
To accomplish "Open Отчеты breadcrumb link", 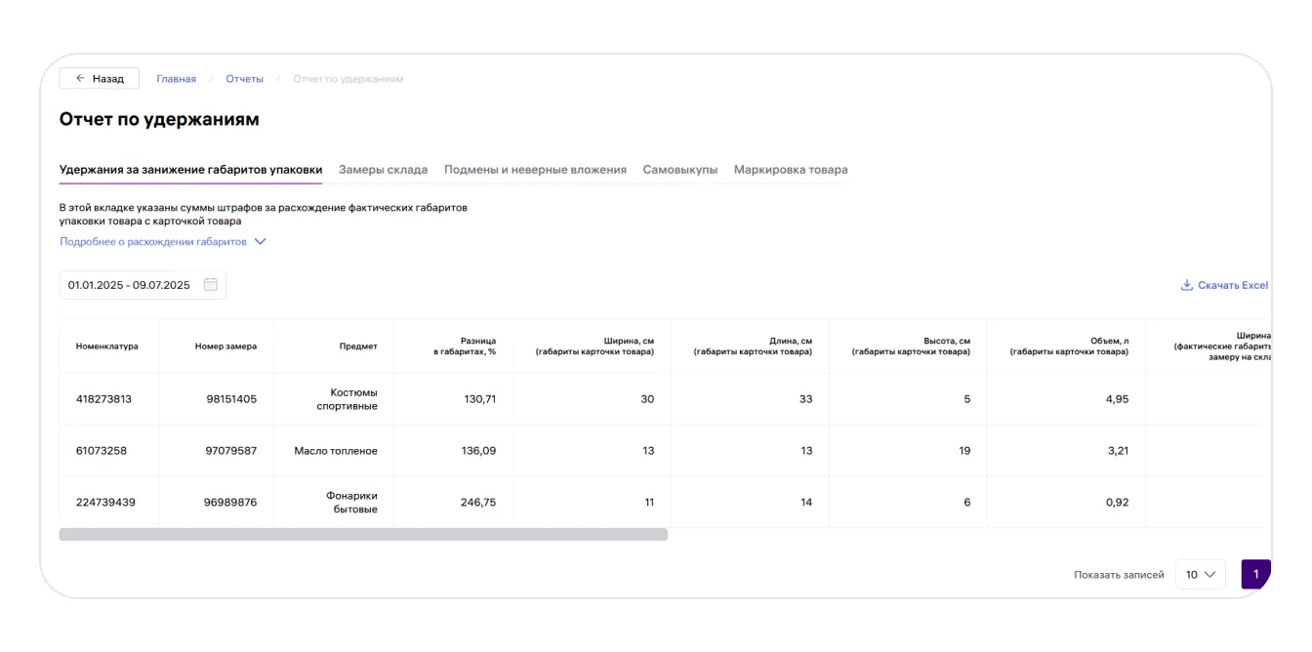I will (244, 79).
